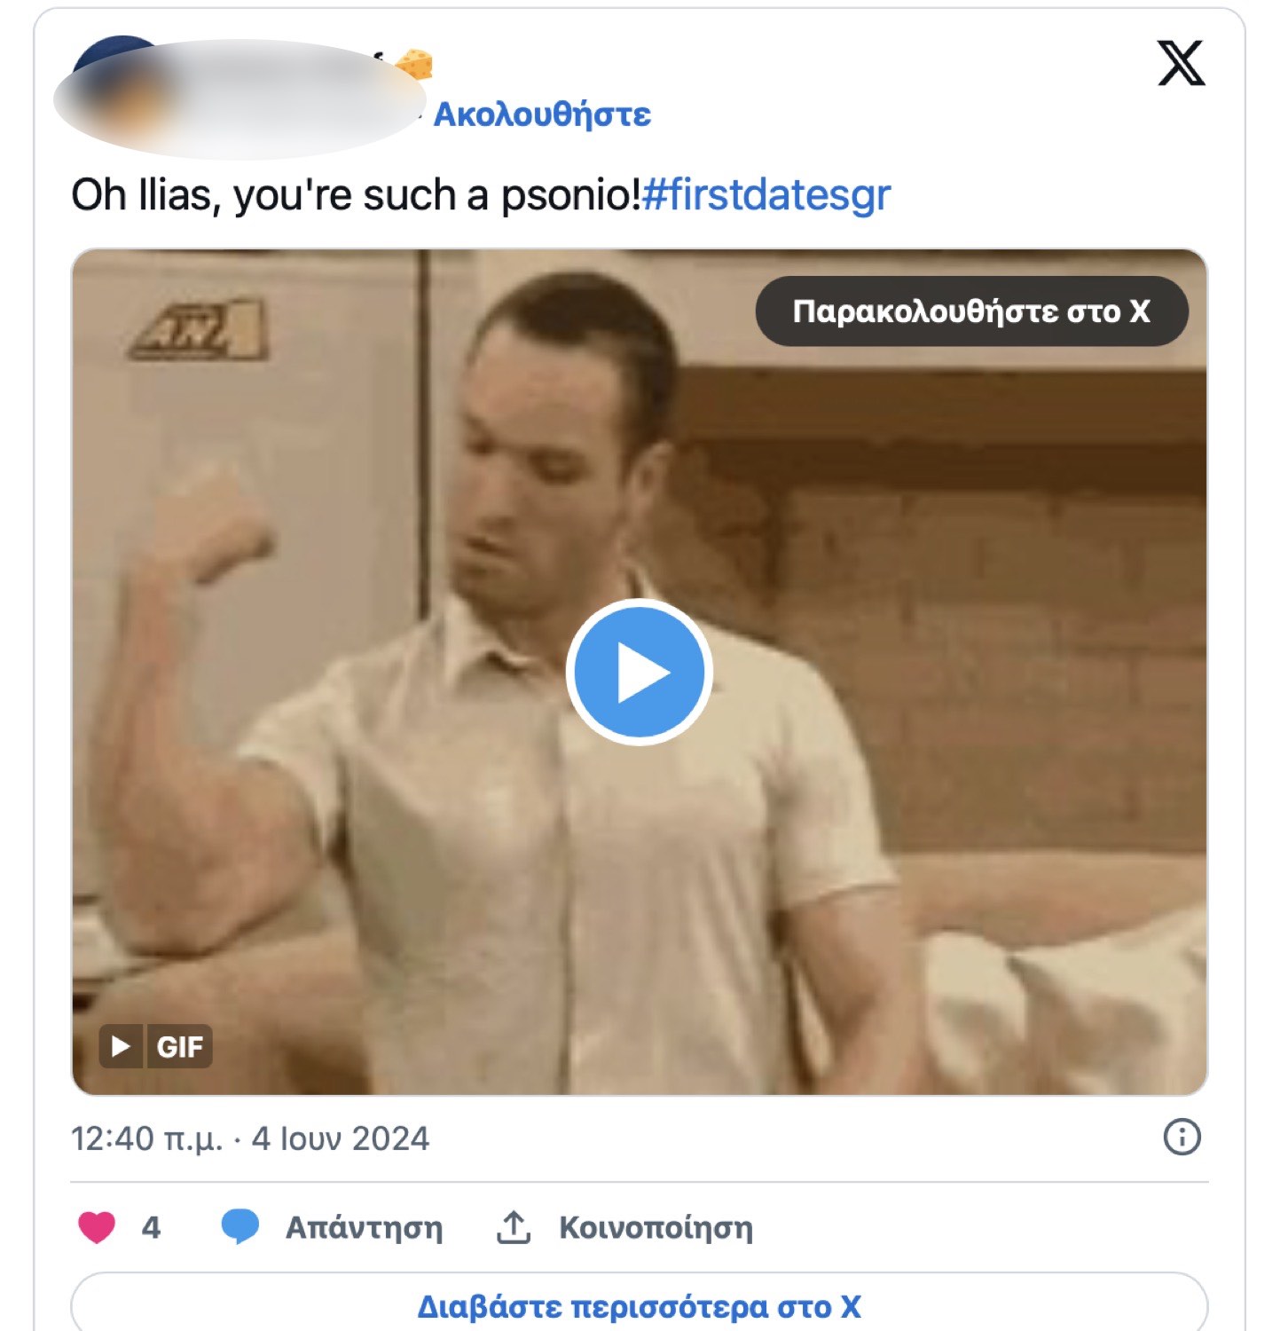
Task: Click the Παρακολουθήστε στο X button
Action: click(971, 311)
